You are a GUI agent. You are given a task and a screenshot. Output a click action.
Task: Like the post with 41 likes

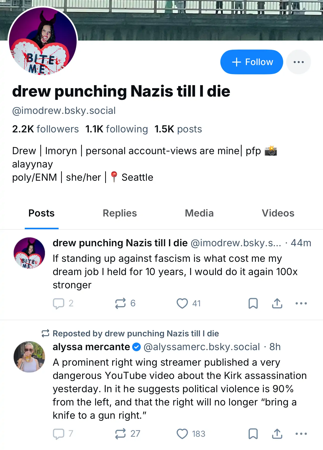click(x=189, y=303)
